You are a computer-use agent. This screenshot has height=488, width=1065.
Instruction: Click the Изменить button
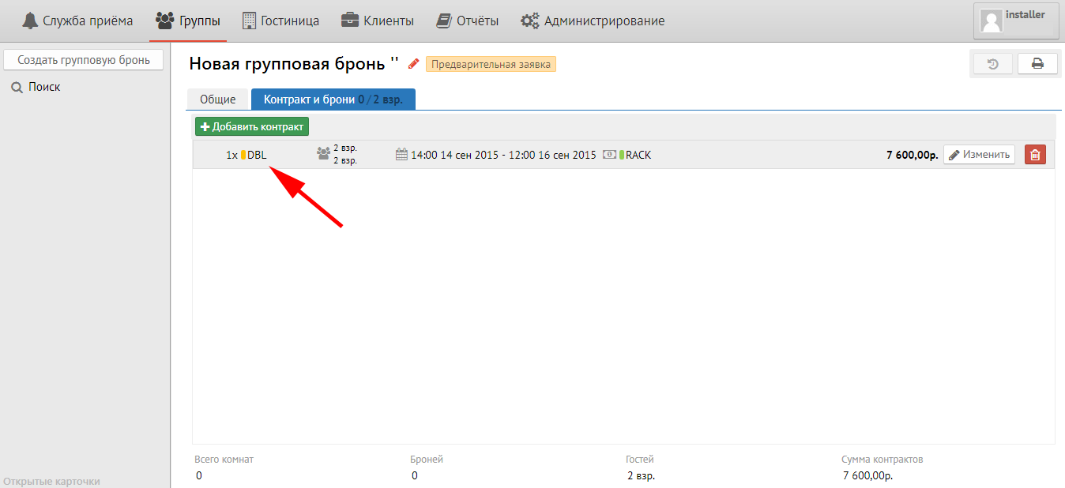979,155
